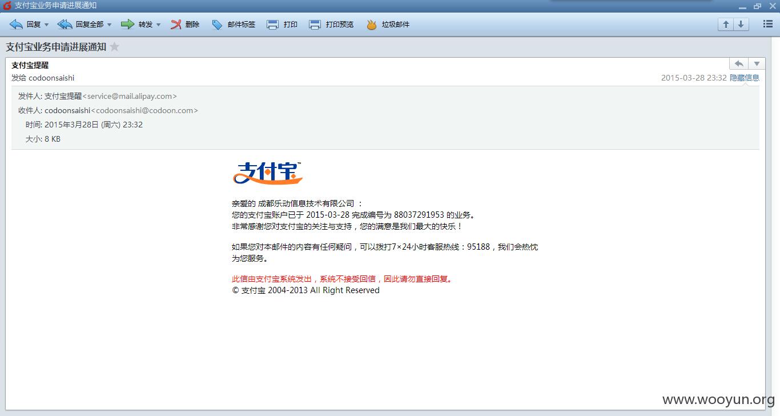Go to previous email with up arrow
The image size is (780, 416).
pyautogui.click(x=726, y=24)
